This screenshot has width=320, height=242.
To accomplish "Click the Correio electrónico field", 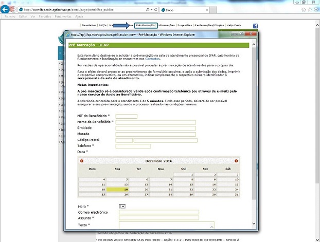I will tap(159, 212).
